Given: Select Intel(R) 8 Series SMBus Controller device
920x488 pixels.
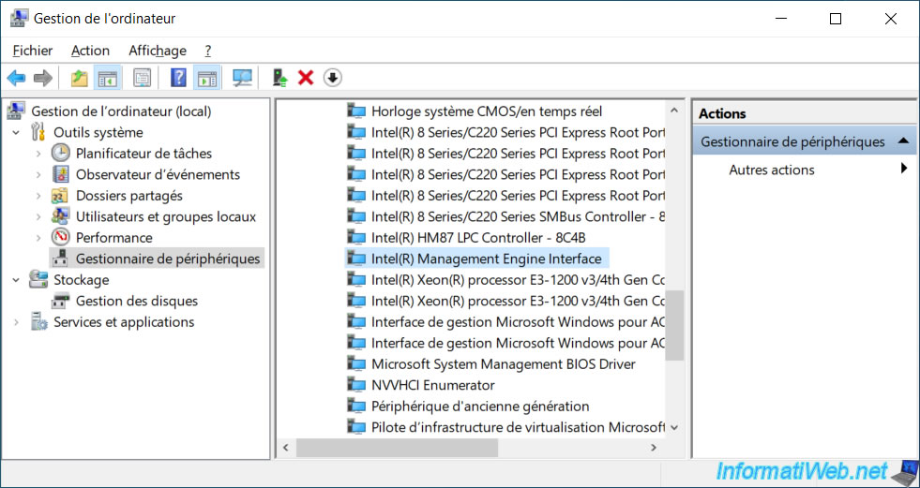Looking at the screenshot, I should 518,216.
